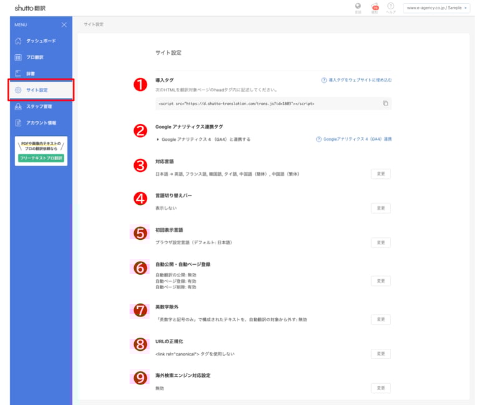Click the site settings gear icon
487x405 pixels.
click(18, 90)
